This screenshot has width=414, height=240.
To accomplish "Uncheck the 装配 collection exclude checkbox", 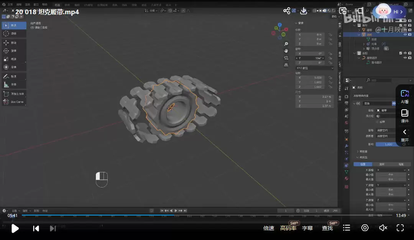I will click(x=401, y=53).
